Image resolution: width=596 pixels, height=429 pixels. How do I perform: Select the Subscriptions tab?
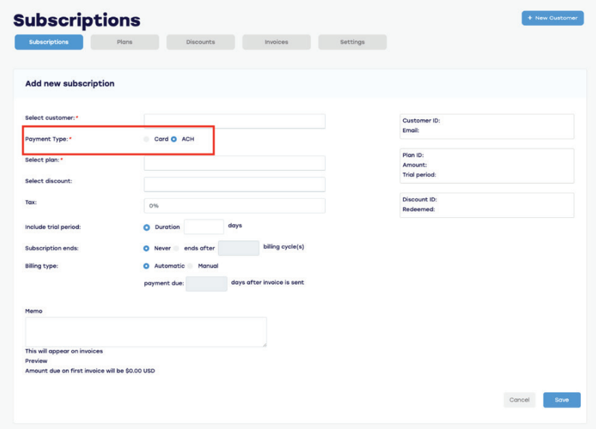point(48,42)
